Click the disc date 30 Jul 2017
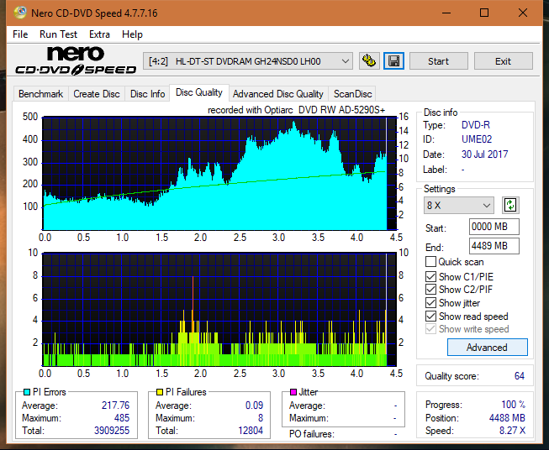The height and width of the screenshot is (450, 549). (484, 154)
